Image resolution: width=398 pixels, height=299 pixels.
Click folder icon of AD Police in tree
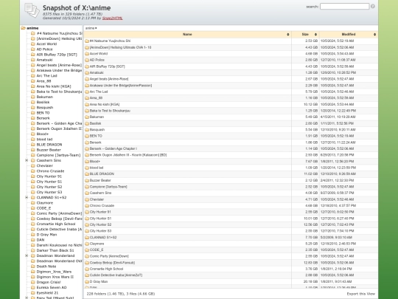[x=33, y=49]
